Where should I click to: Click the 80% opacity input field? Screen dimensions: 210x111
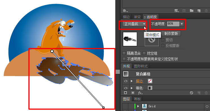coord(173,24)
